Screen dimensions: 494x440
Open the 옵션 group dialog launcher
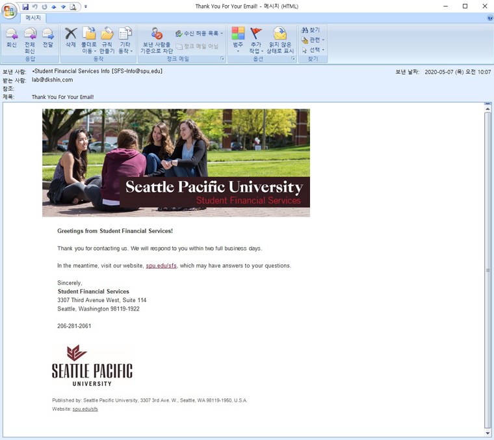[x=292, y=59]
